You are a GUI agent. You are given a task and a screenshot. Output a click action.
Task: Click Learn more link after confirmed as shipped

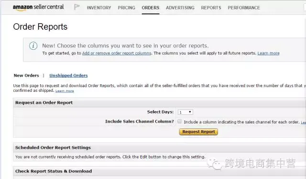[65, 91]
